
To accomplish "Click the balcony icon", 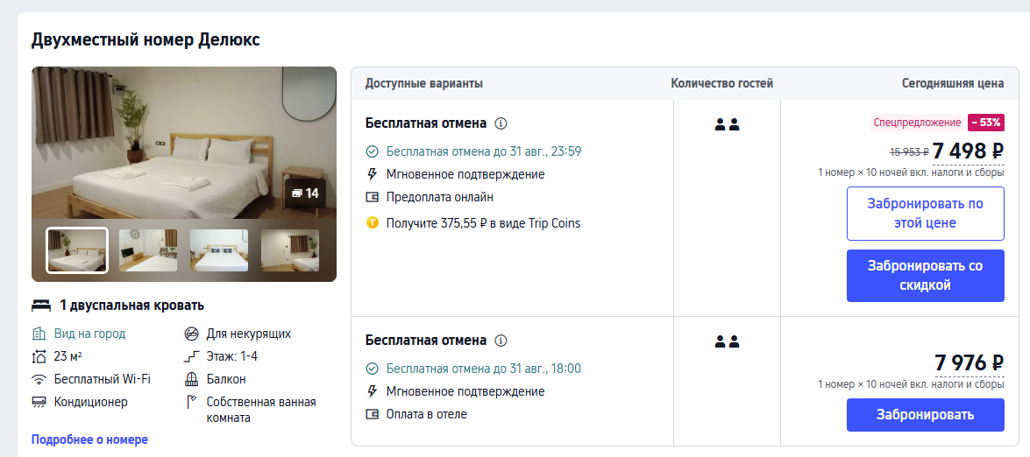I will coord(191,379).
